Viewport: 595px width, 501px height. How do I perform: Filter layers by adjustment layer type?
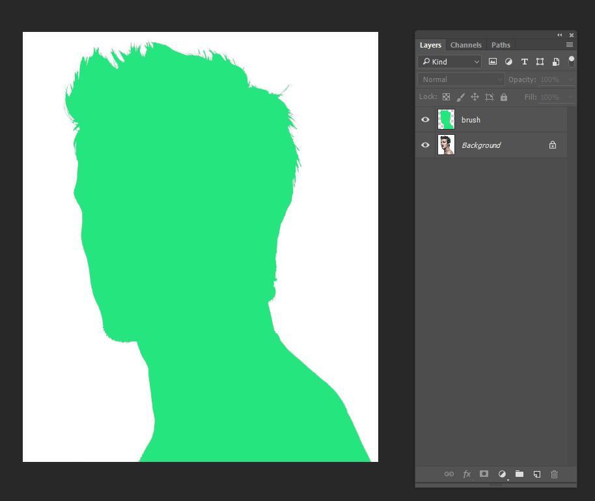pyautogui.click(x=508, y=62)
